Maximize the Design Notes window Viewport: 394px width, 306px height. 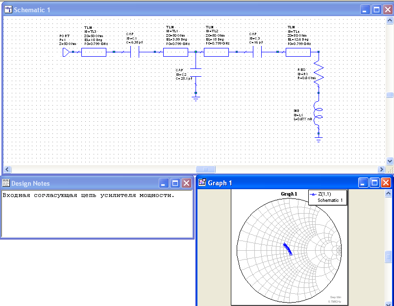[x=175, y=183]
